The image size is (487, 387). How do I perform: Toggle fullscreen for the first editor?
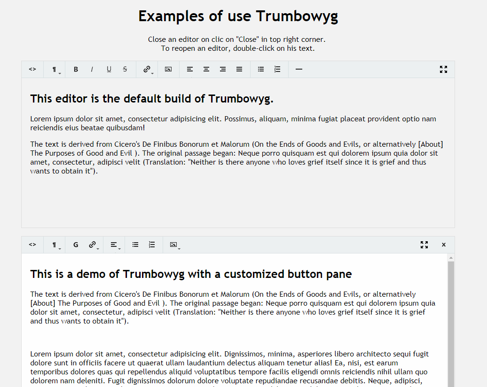pos(444,69)
